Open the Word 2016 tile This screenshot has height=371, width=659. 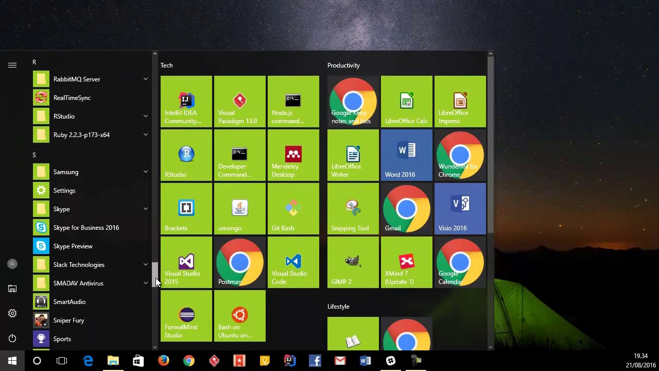click(x=407, y=155)
